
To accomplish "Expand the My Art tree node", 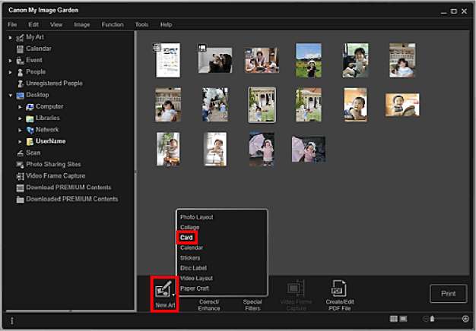I will tap(11, 37).
